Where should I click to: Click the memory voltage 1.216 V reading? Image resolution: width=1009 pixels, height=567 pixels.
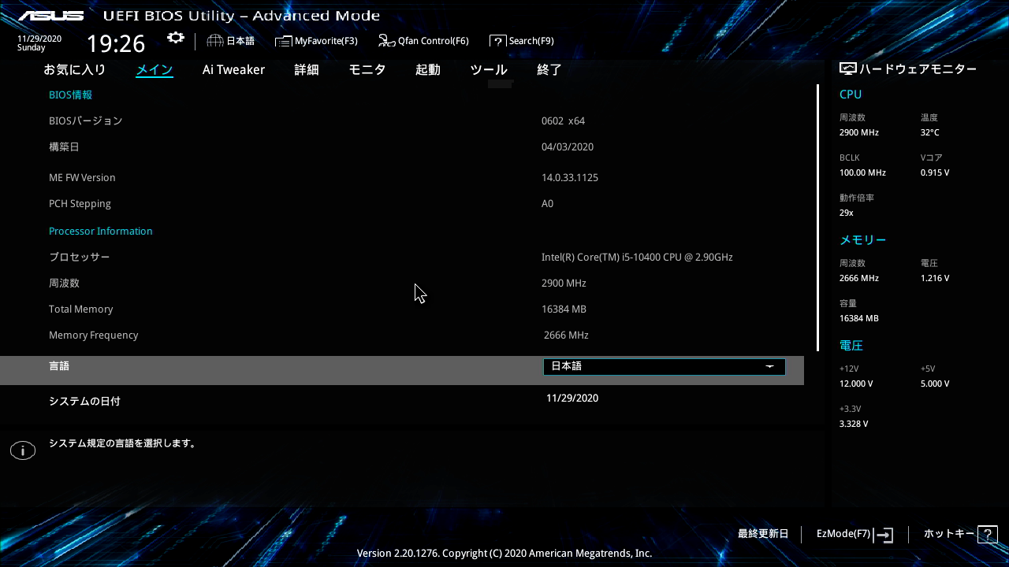pyautogui.click(x=935, y=278)
